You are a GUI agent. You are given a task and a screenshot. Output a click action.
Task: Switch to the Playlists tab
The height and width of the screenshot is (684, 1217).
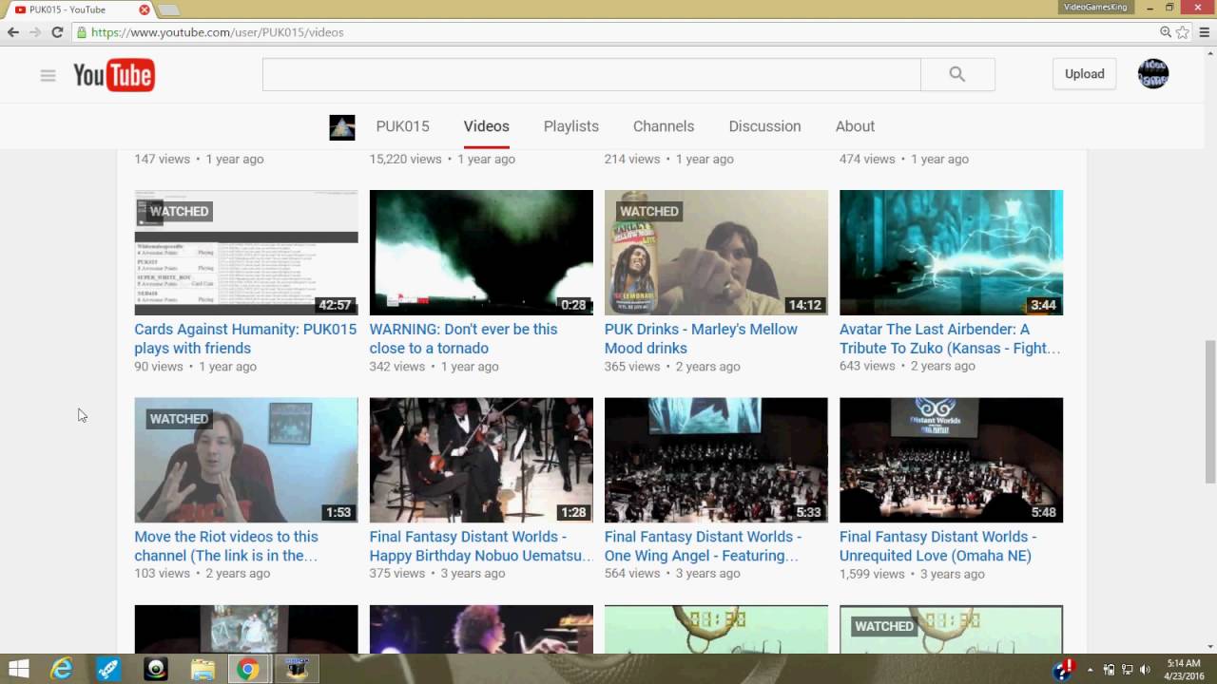571,126
